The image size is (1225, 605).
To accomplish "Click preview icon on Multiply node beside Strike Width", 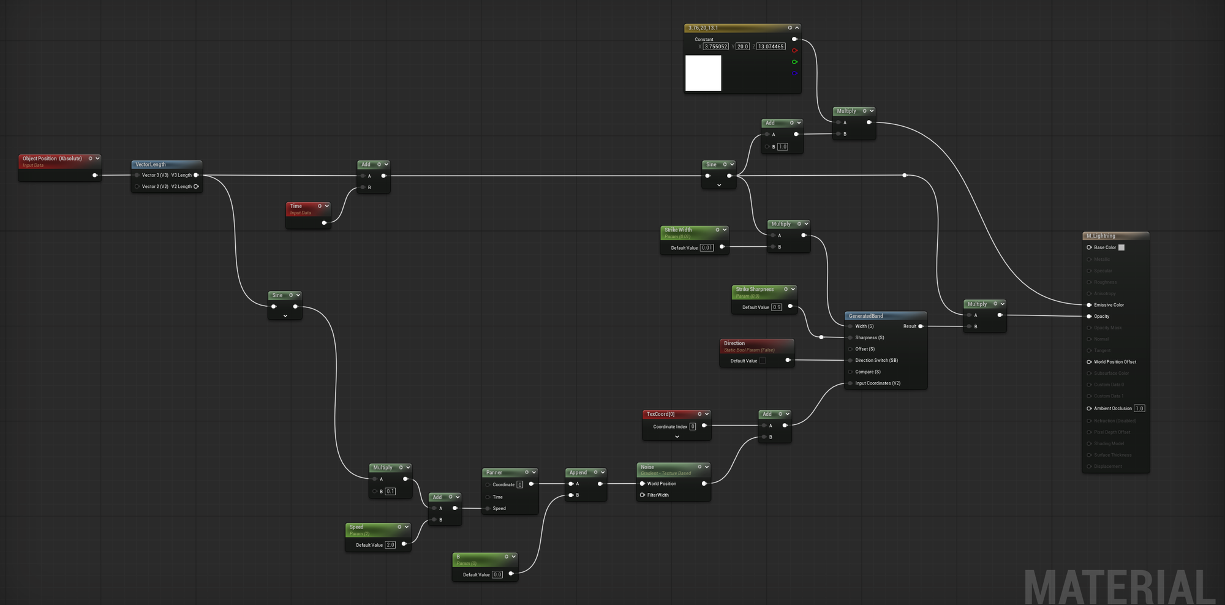I will [799, 224].
